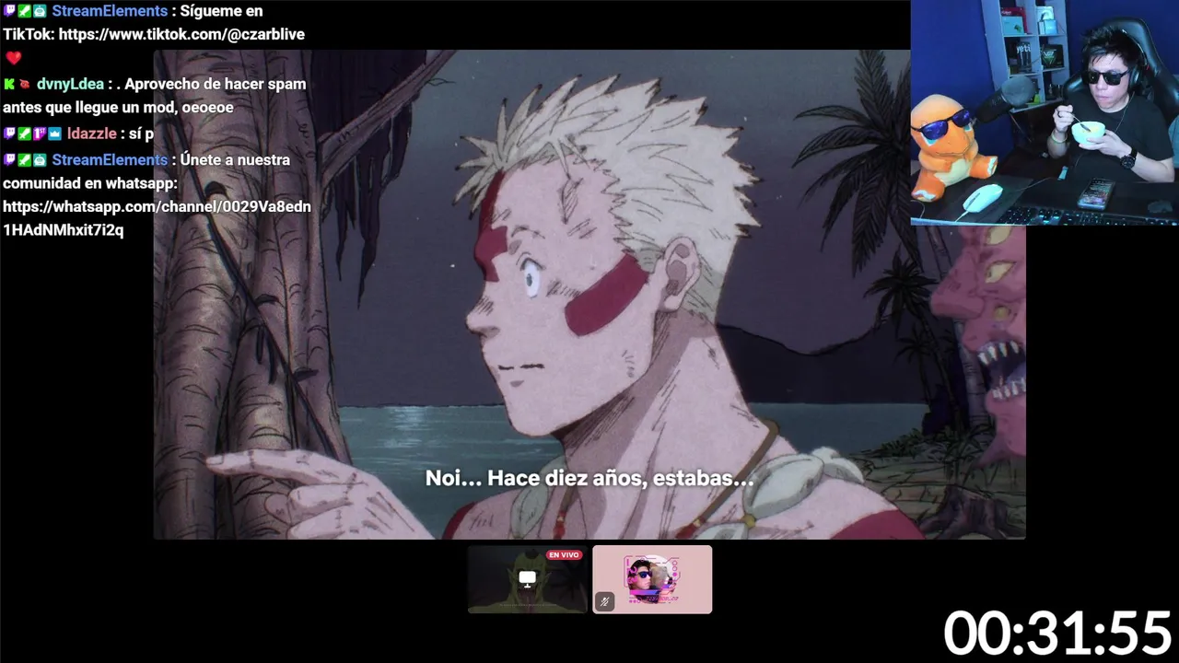Click the StreamElements username on the TikTok message
This screenshot has width=1179, height=663.
tap(110, 11)
